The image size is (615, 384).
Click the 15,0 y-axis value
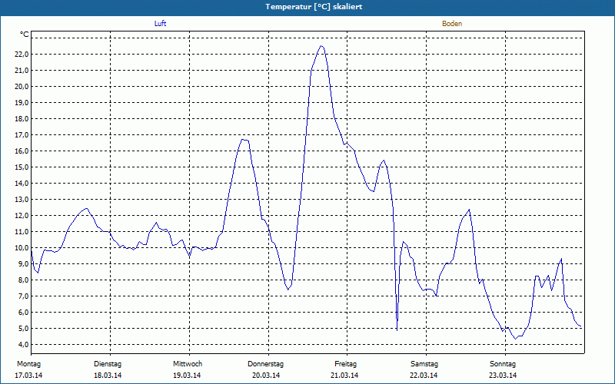(22, 167)
